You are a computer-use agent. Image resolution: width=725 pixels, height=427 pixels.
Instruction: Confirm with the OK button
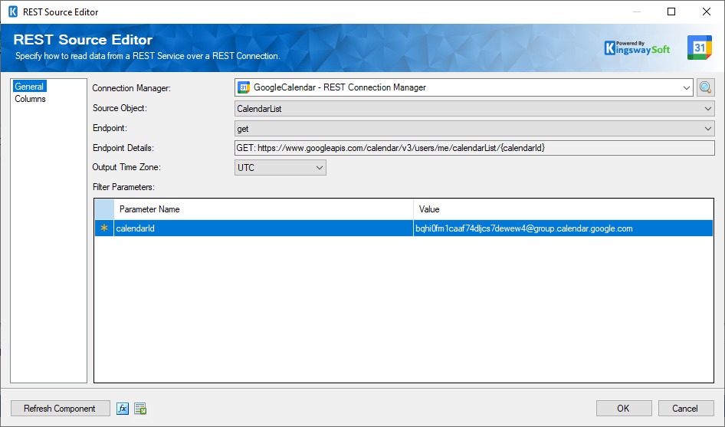click(624, 409)
